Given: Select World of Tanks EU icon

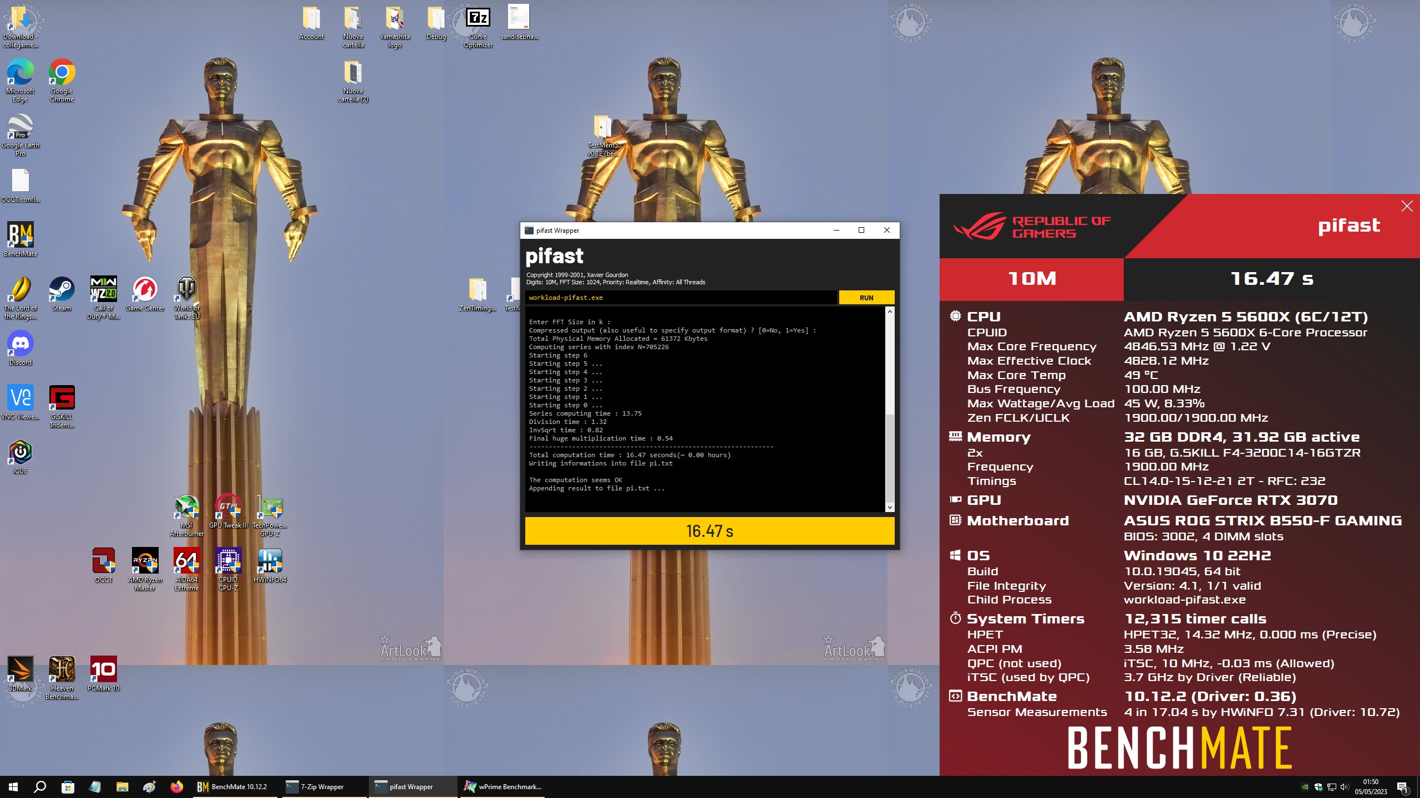Looking at the screenshot, I should tap(187, 298).
